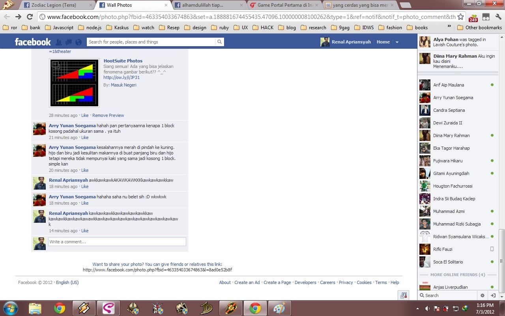Click the clock showing 1:16 PM

click(x=484, y=305)
